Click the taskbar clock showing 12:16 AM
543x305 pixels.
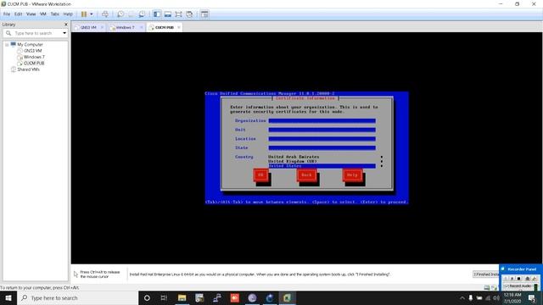click(x=512, y=297)
